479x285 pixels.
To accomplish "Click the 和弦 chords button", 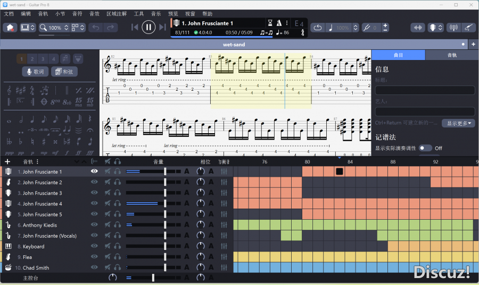I will click(x=64, y=72).
